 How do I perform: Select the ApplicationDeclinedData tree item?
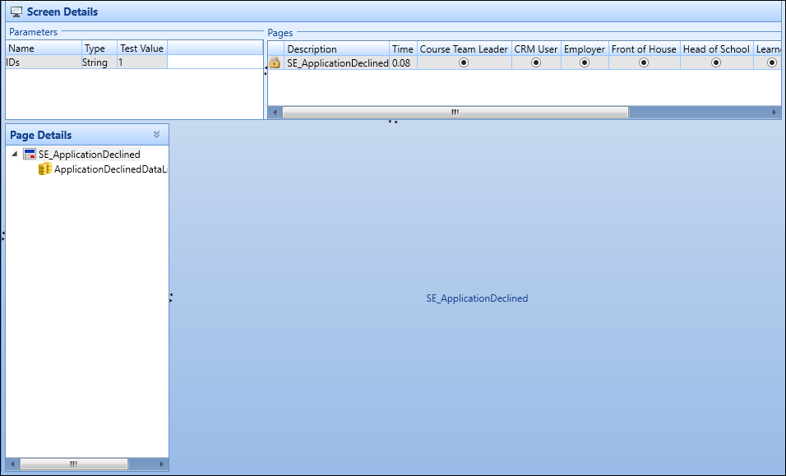coord(110,169)
